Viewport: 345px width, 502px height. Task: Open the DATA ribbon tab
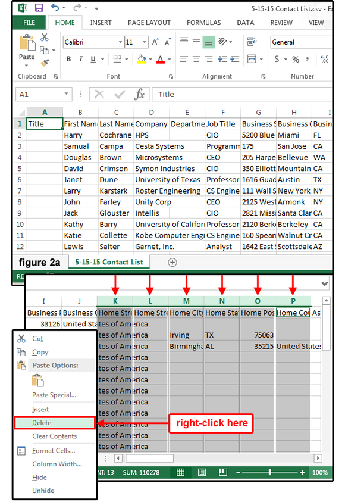[246, 23]
